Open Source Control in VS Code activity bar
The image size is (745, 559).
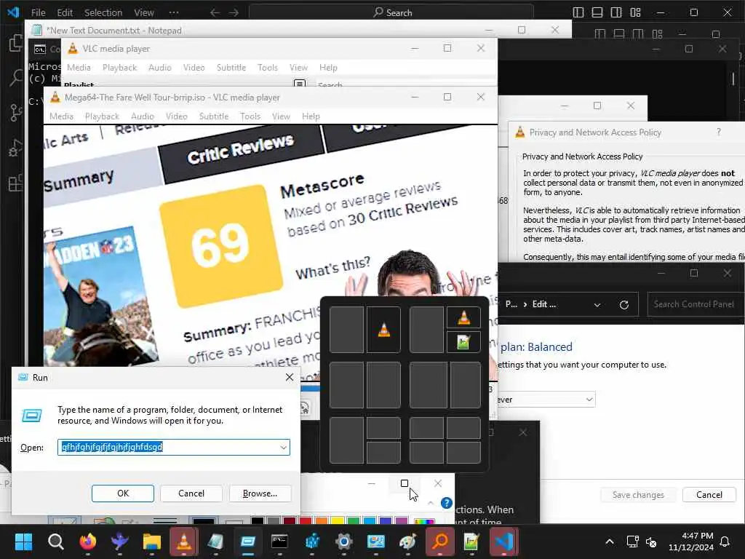15,113
